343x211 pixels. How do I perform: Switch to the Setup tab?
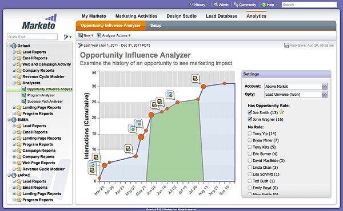point(155,26)
